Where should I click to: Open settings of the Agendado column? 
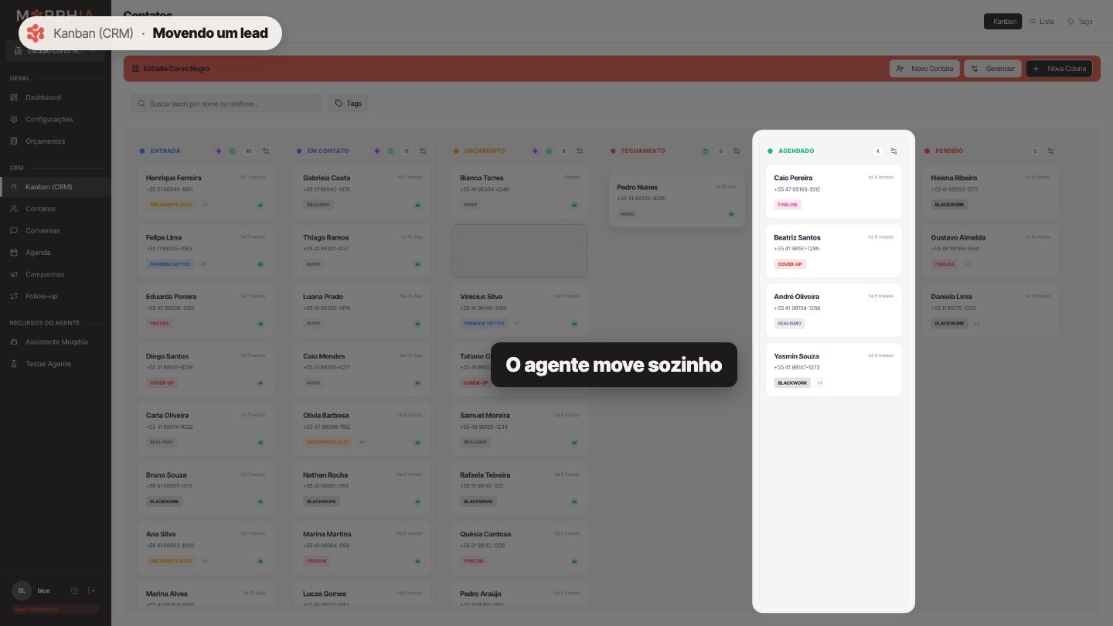tap(894, 151)
